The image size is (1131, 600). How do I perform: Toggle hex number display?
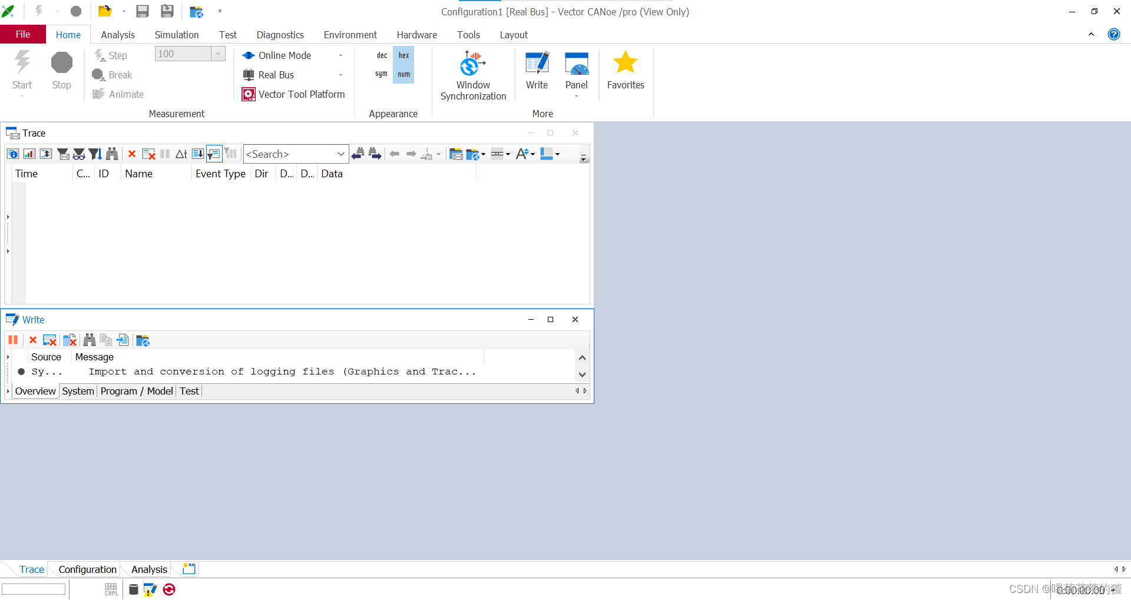click(x=404, y=55)
